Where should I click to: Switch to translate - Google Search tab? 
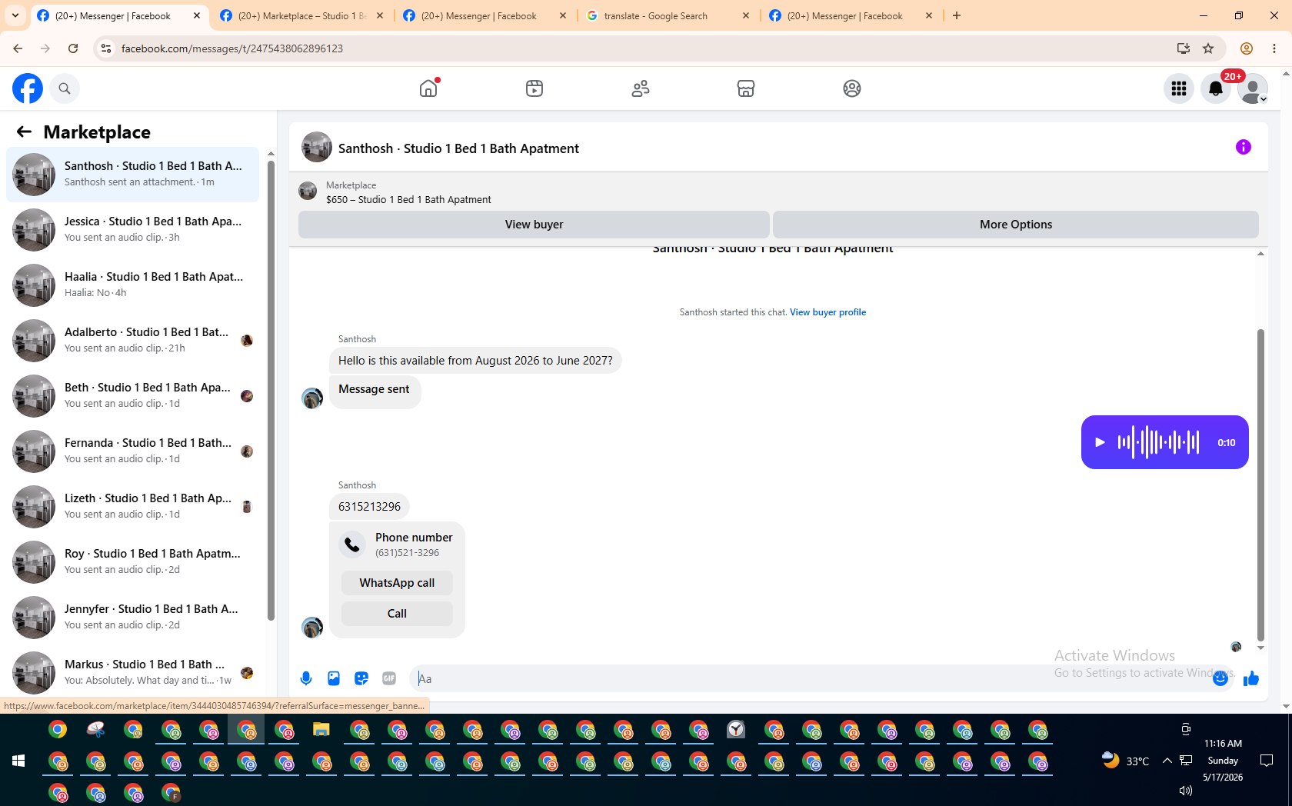coord(667,15)
